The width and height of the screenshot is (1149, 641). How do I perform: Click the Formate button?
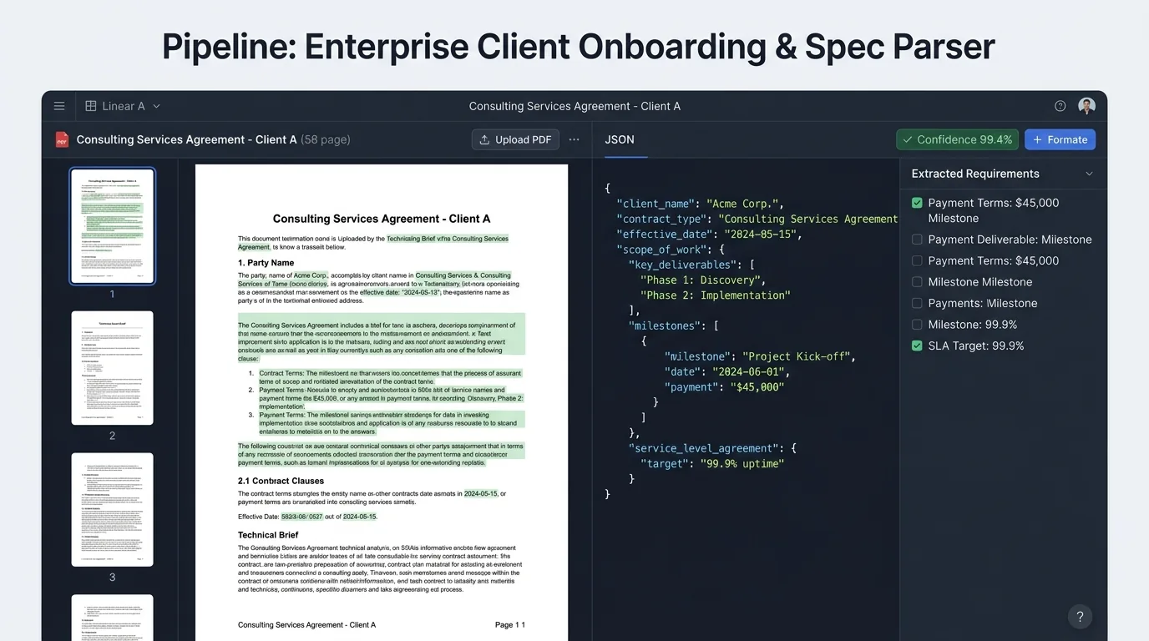tap(1060, 139)
